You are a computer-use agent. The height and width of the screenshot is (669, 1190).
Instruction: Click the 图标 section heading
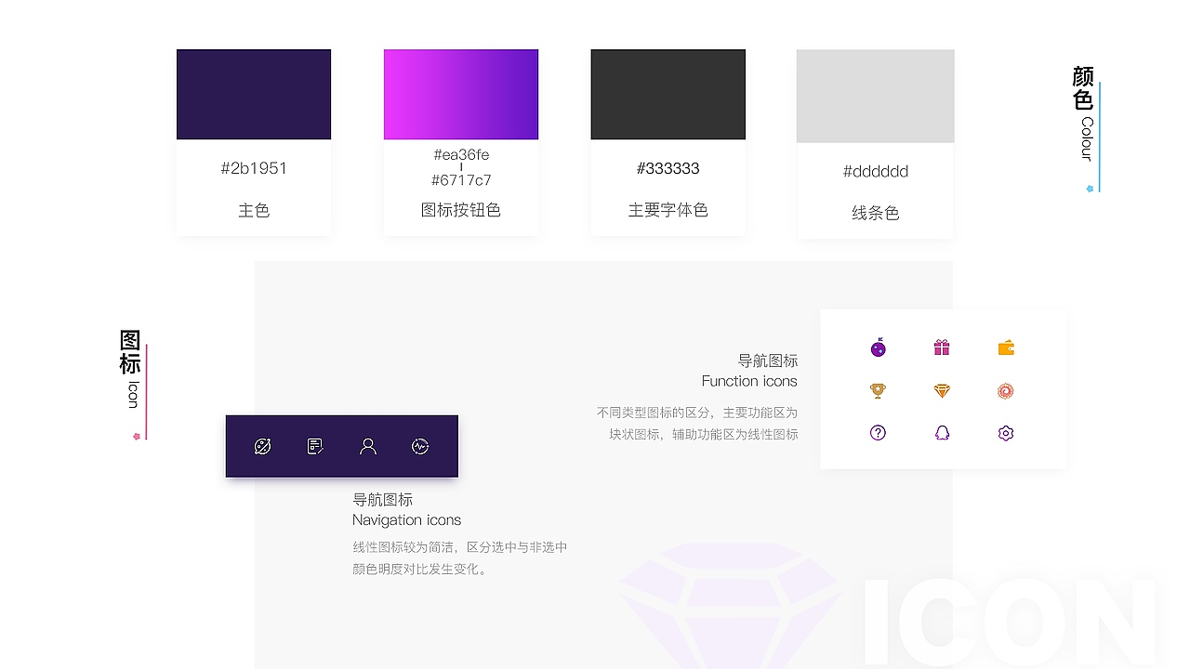[130, 352]
